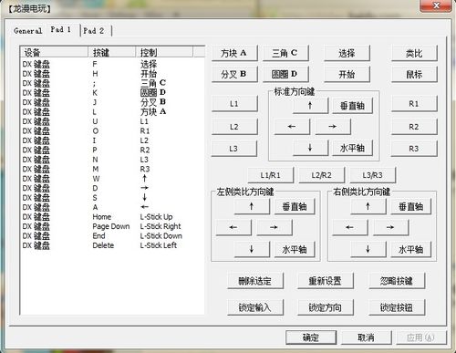Cancel with the 取消 button

coord(366,337)
